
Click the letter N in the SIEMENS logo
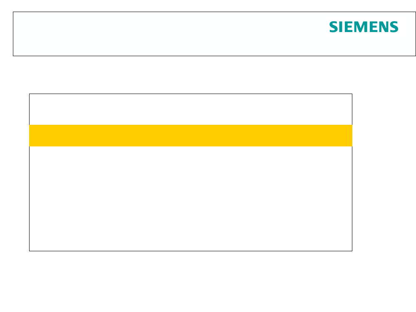(384, 27)
